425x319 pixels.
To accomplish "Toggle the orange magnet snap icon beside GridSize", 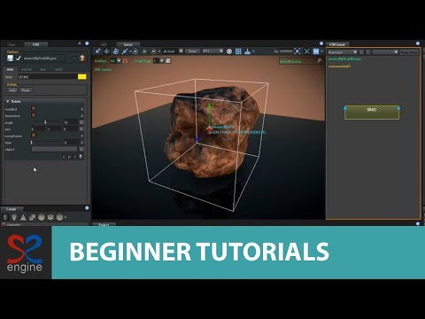I will tap(125, 61).
